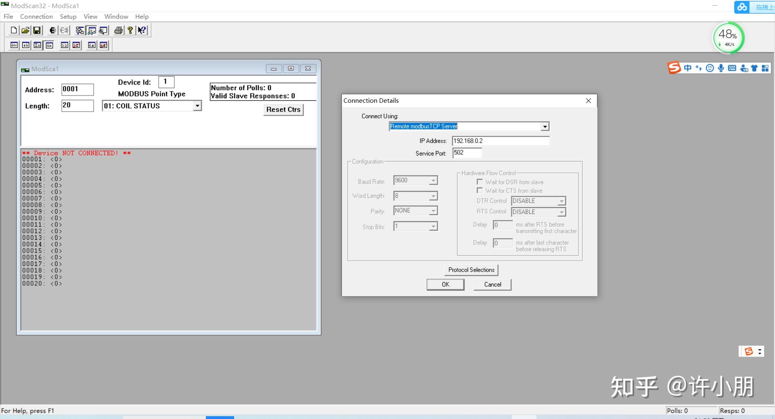This screenshot has width=775, height=419.
Task: Open the View menu
Action: pyautogui.click(x=90, y=17)
